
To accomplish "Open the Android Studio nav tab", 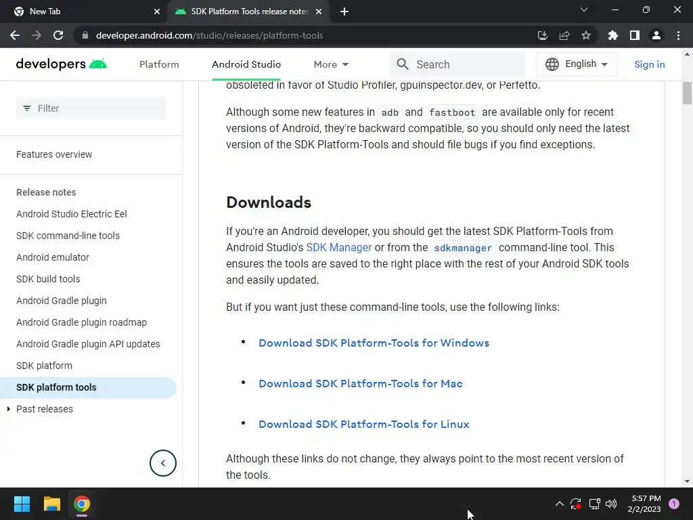I will 246,64.
